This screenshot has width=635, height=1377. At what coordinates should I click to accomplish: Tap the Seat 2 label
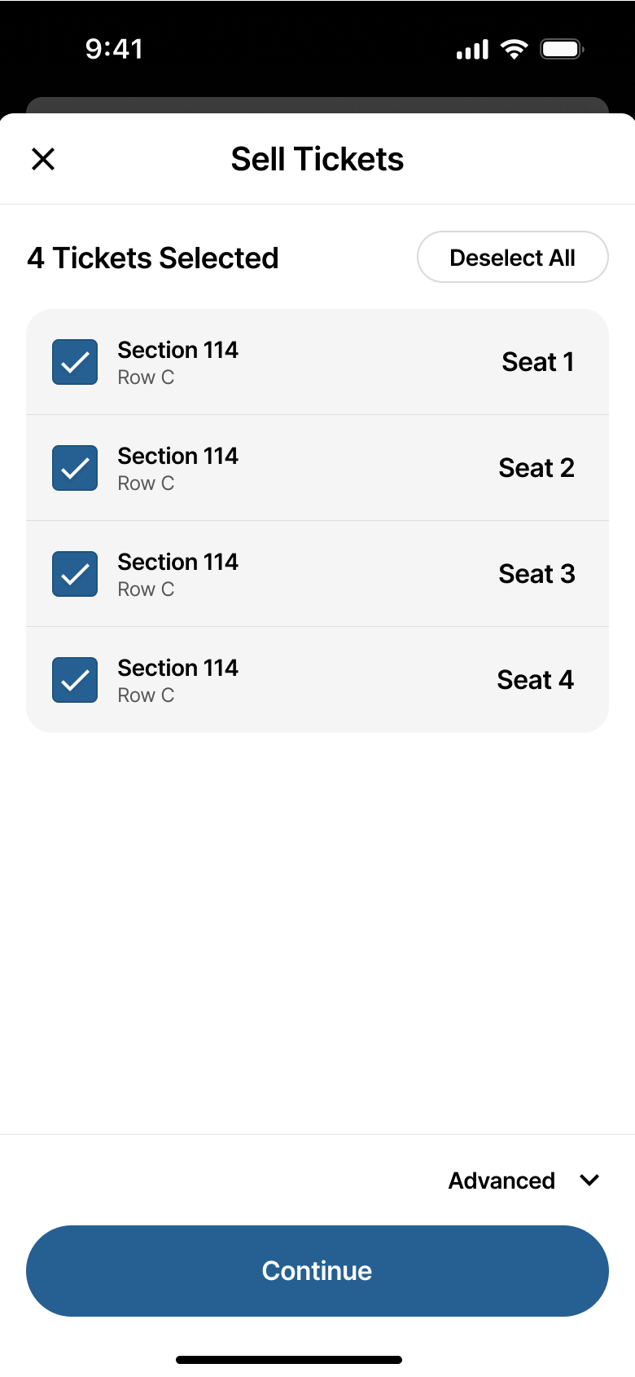click(536, 468)
